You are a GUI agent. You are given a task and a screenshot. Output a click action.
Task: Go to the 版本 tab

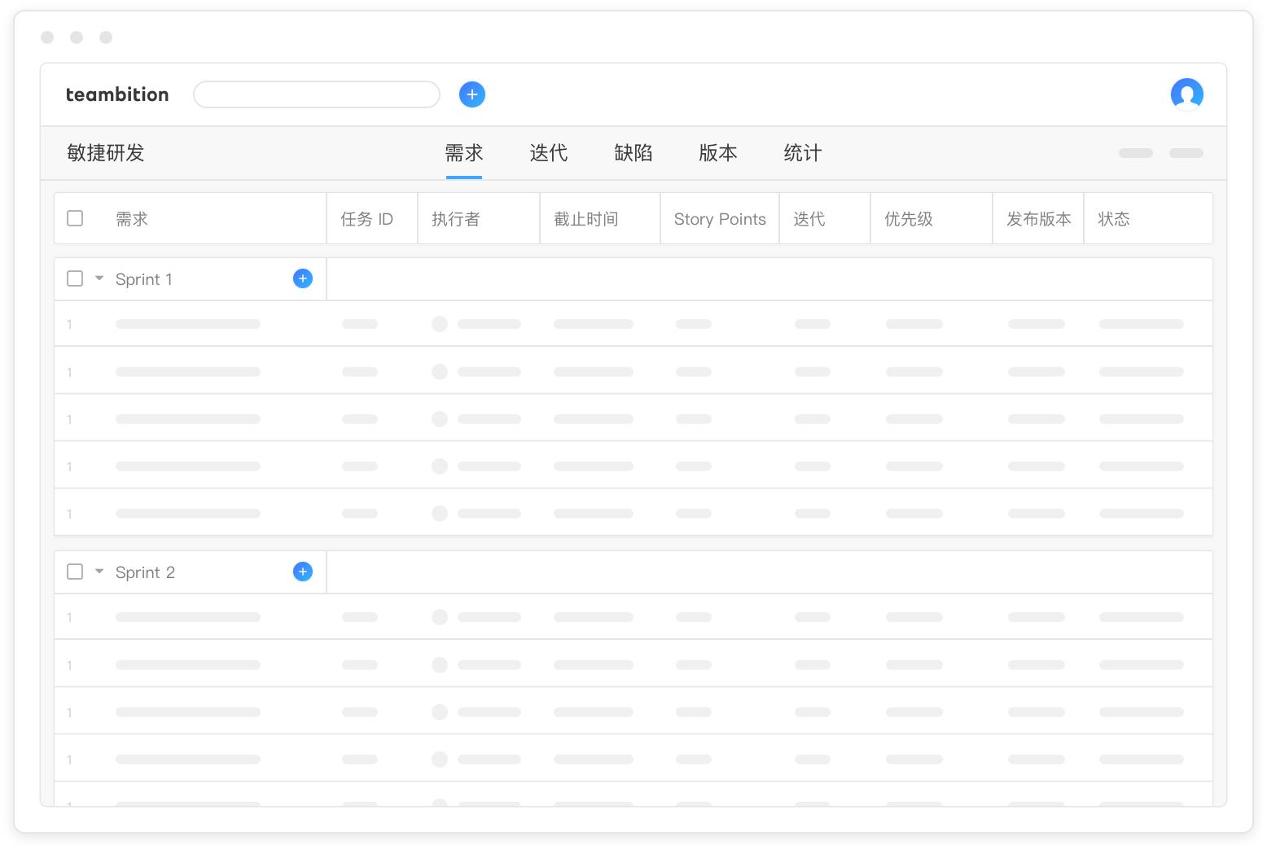click(717, 153)
